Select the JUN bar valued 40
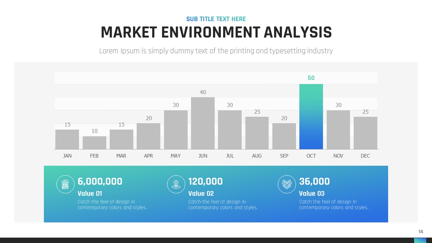Screen dimensions: 432x243 (202, 123)
